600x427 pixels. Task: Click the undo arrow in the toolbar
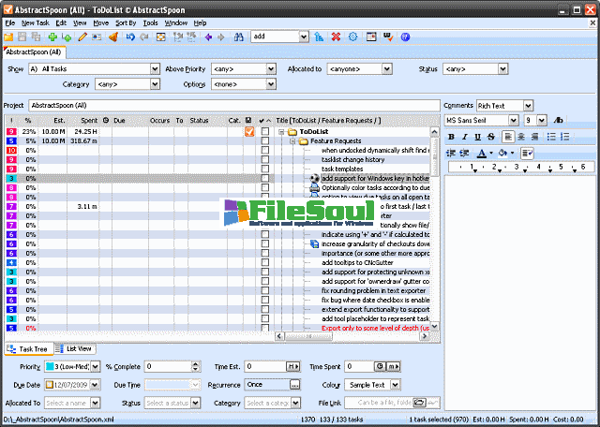pyautogui.click(x=130, y=37)
